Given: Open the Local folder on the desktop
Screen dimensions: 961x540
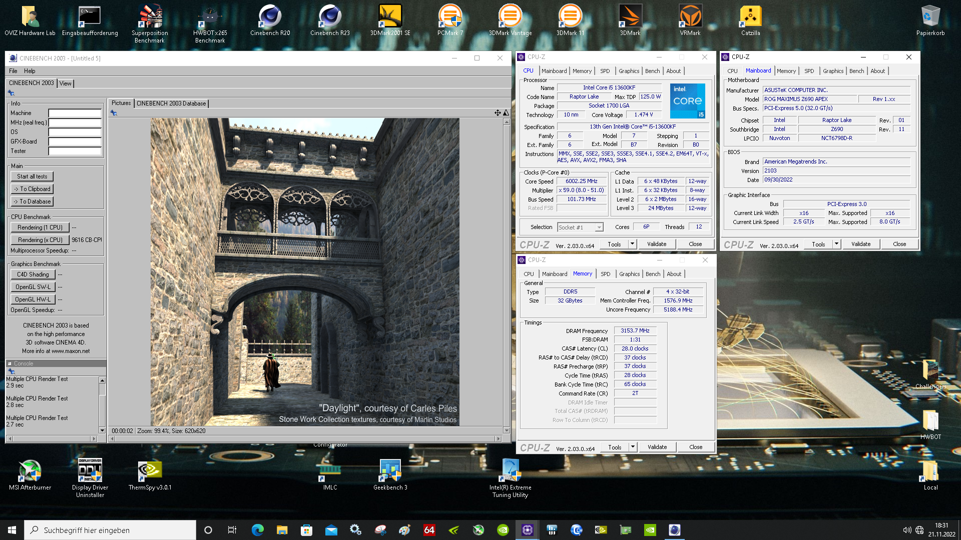Looking at the screenshot, I should [x=930, y=475].
